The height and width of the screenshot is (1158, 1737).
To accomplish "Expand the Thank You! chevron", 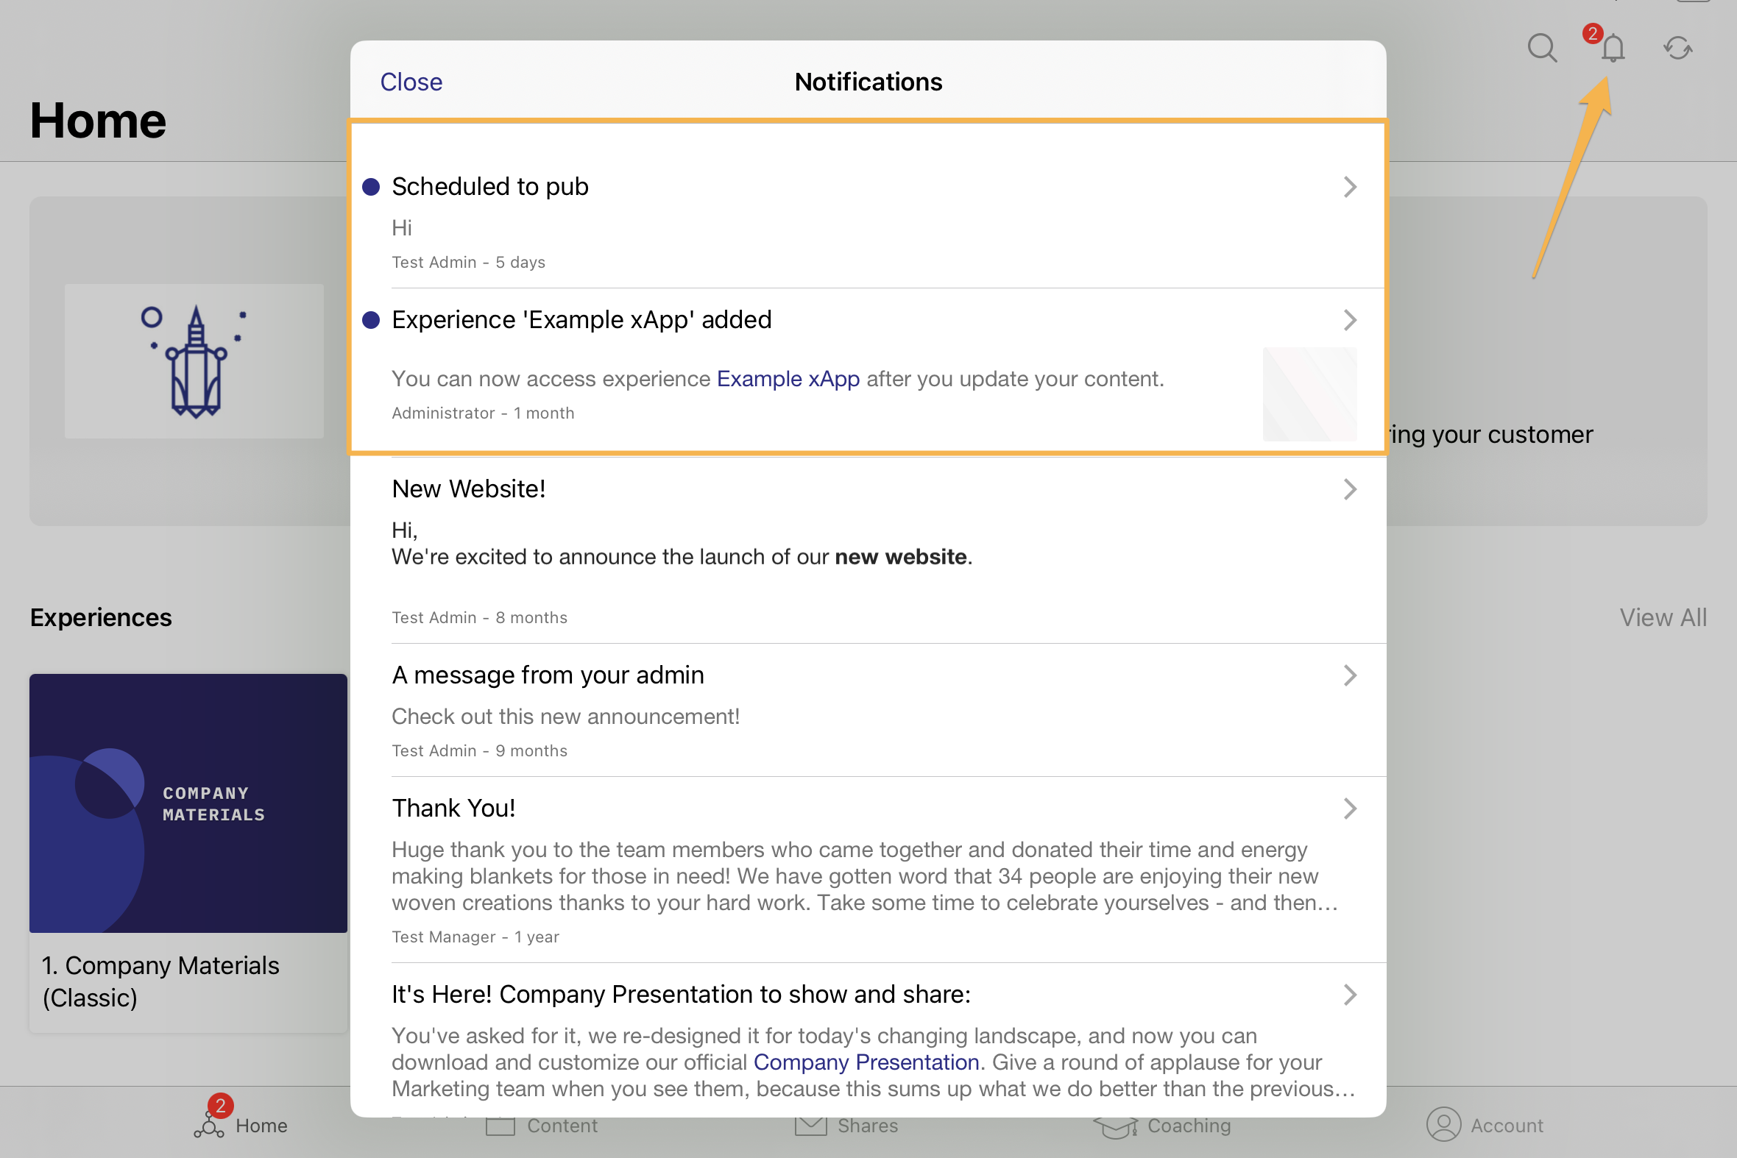I will pyautogui.click(x=1350, y=808).
